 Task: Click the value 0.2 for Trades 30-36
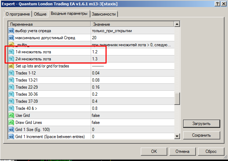tap(95, 94)
